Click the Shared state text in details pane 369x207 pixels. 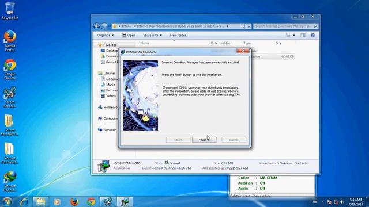point(175,163)
